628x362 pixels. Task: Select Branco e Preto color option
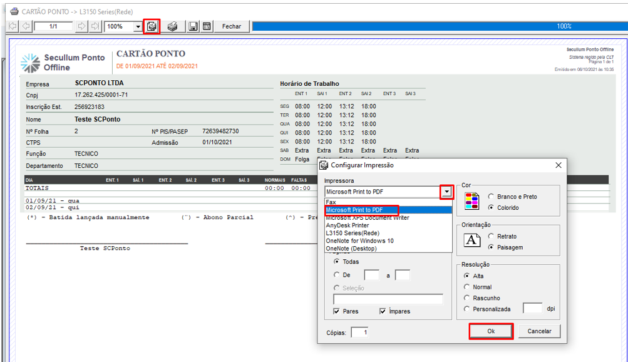(492, 196)
